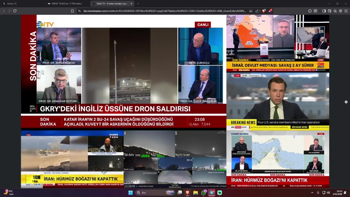Open Brave Shields lion icon
The image size is (350, 197).
(x=264, y=11)
